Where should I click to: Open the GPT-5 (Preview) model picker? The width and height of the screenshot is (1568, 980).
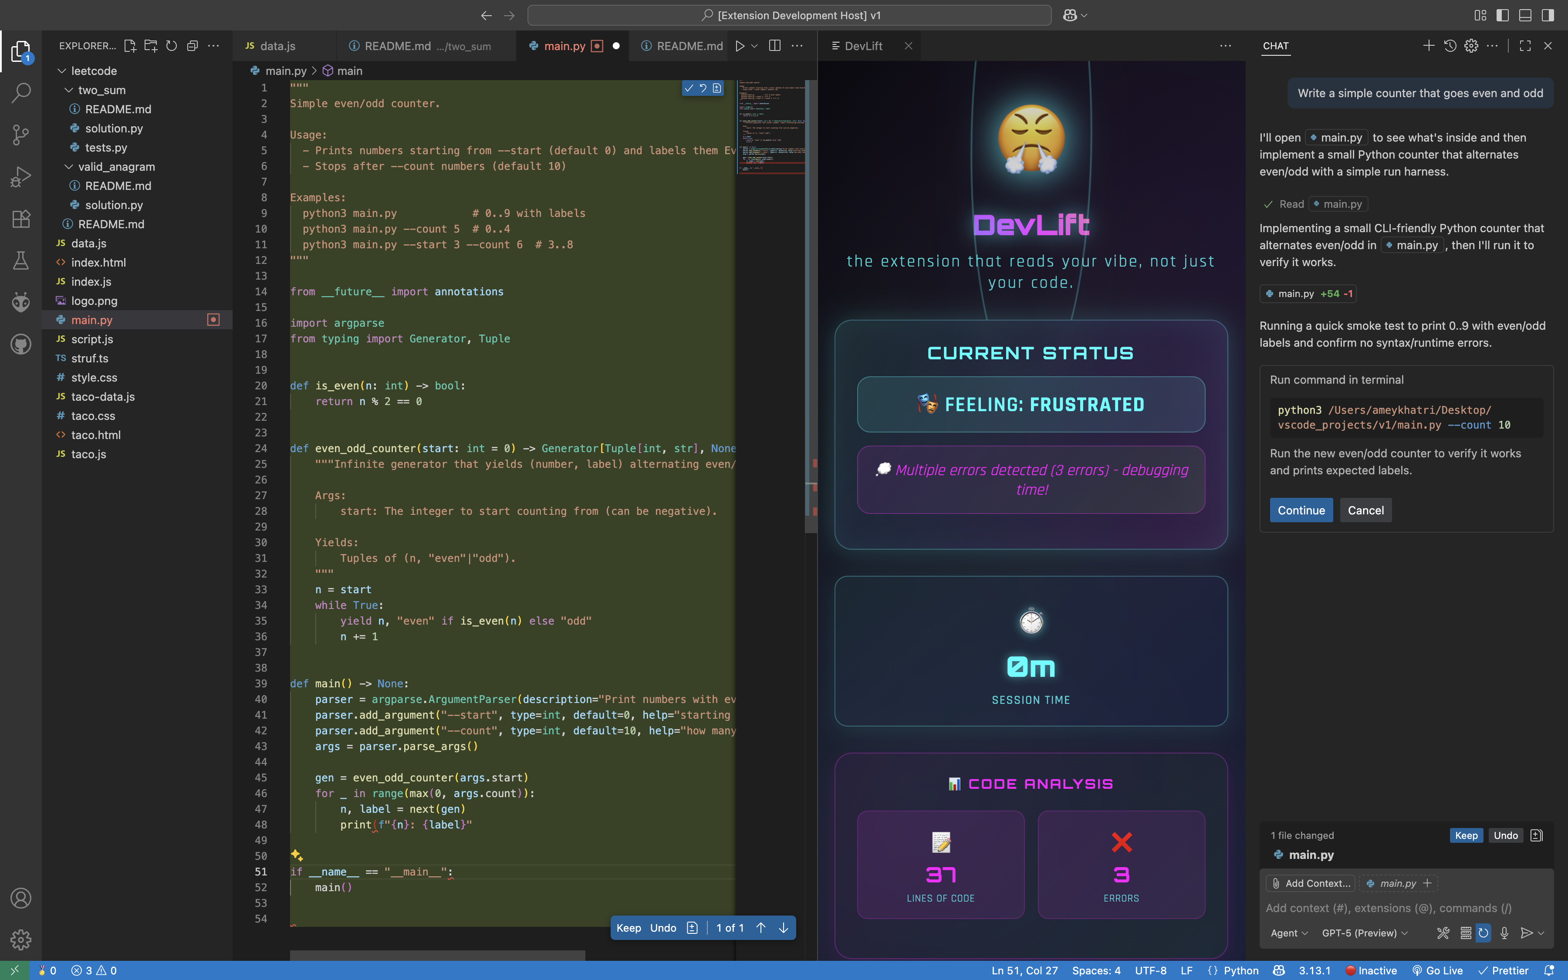click(x=1364, y=933)
